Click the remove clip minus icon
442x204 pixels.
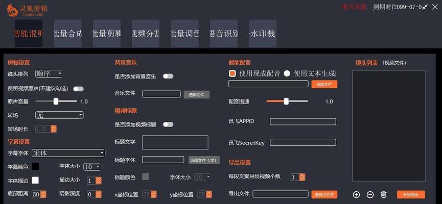click(x=370, y=194)
